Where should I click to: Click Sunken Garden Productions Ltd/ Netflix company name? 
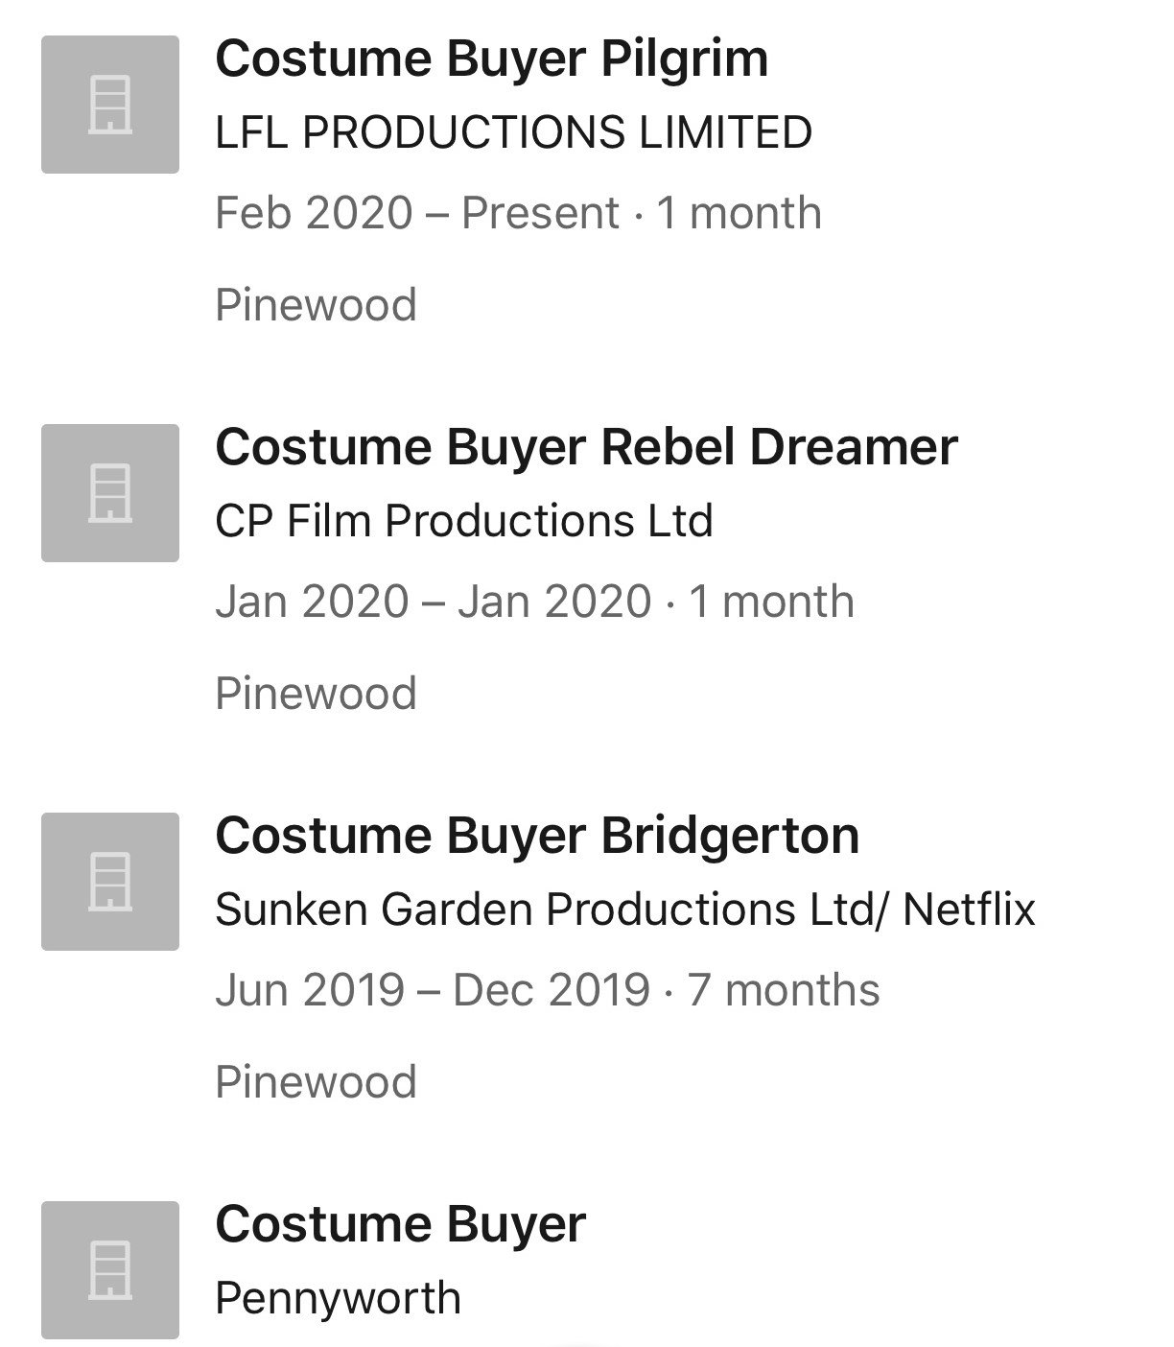(x=625, y=910)
